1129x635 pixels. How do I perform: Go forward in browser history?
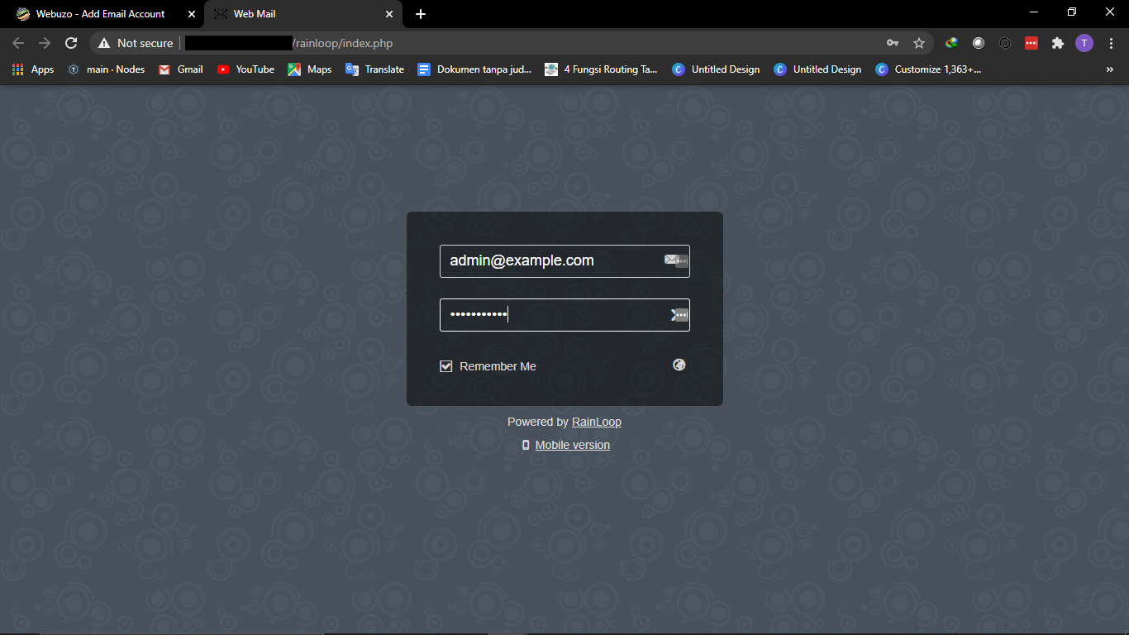(45, 43)
